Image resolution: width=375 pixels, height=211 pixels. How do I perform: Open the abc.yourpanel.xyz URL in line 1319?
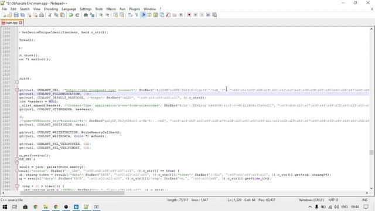tap(91, 90)
